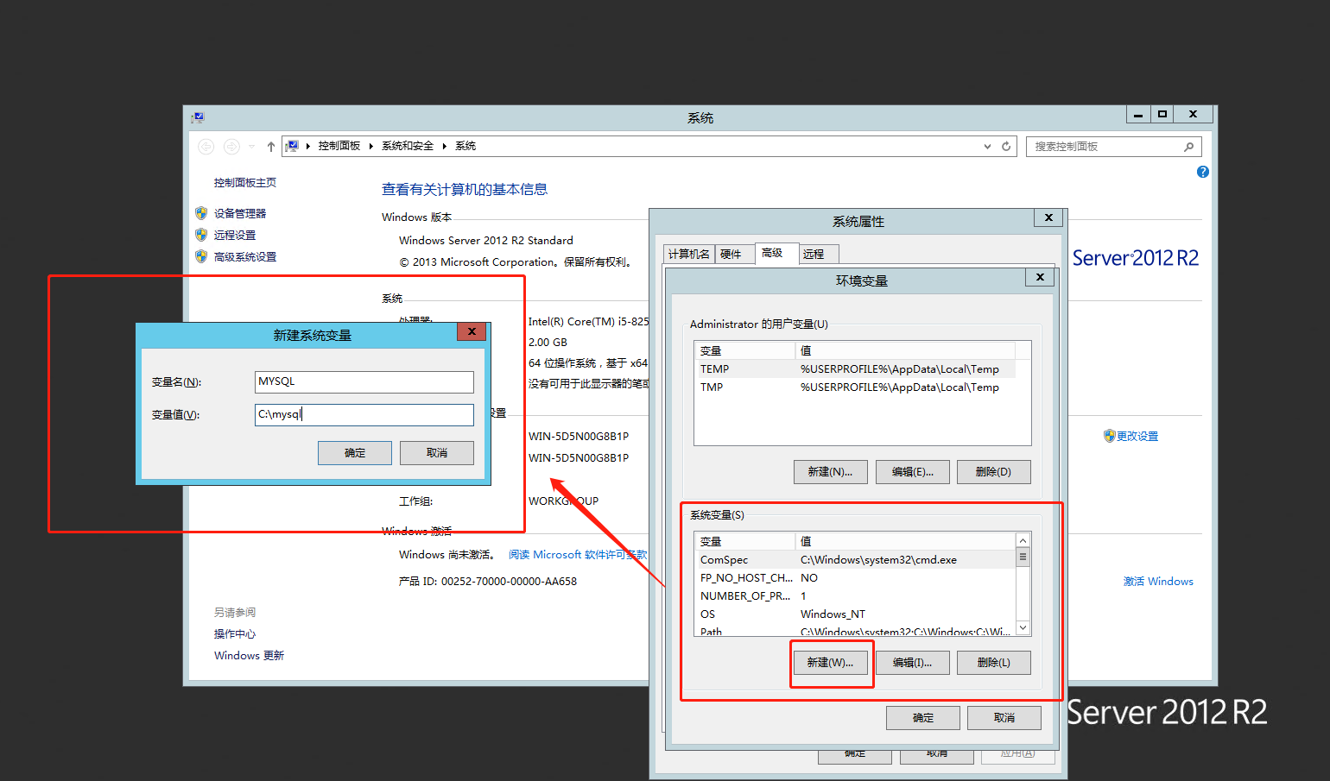This screenshot has height=781, width=1330.
Task: Click the computer icon in the address bar
Action: click(x=294, y=146)
